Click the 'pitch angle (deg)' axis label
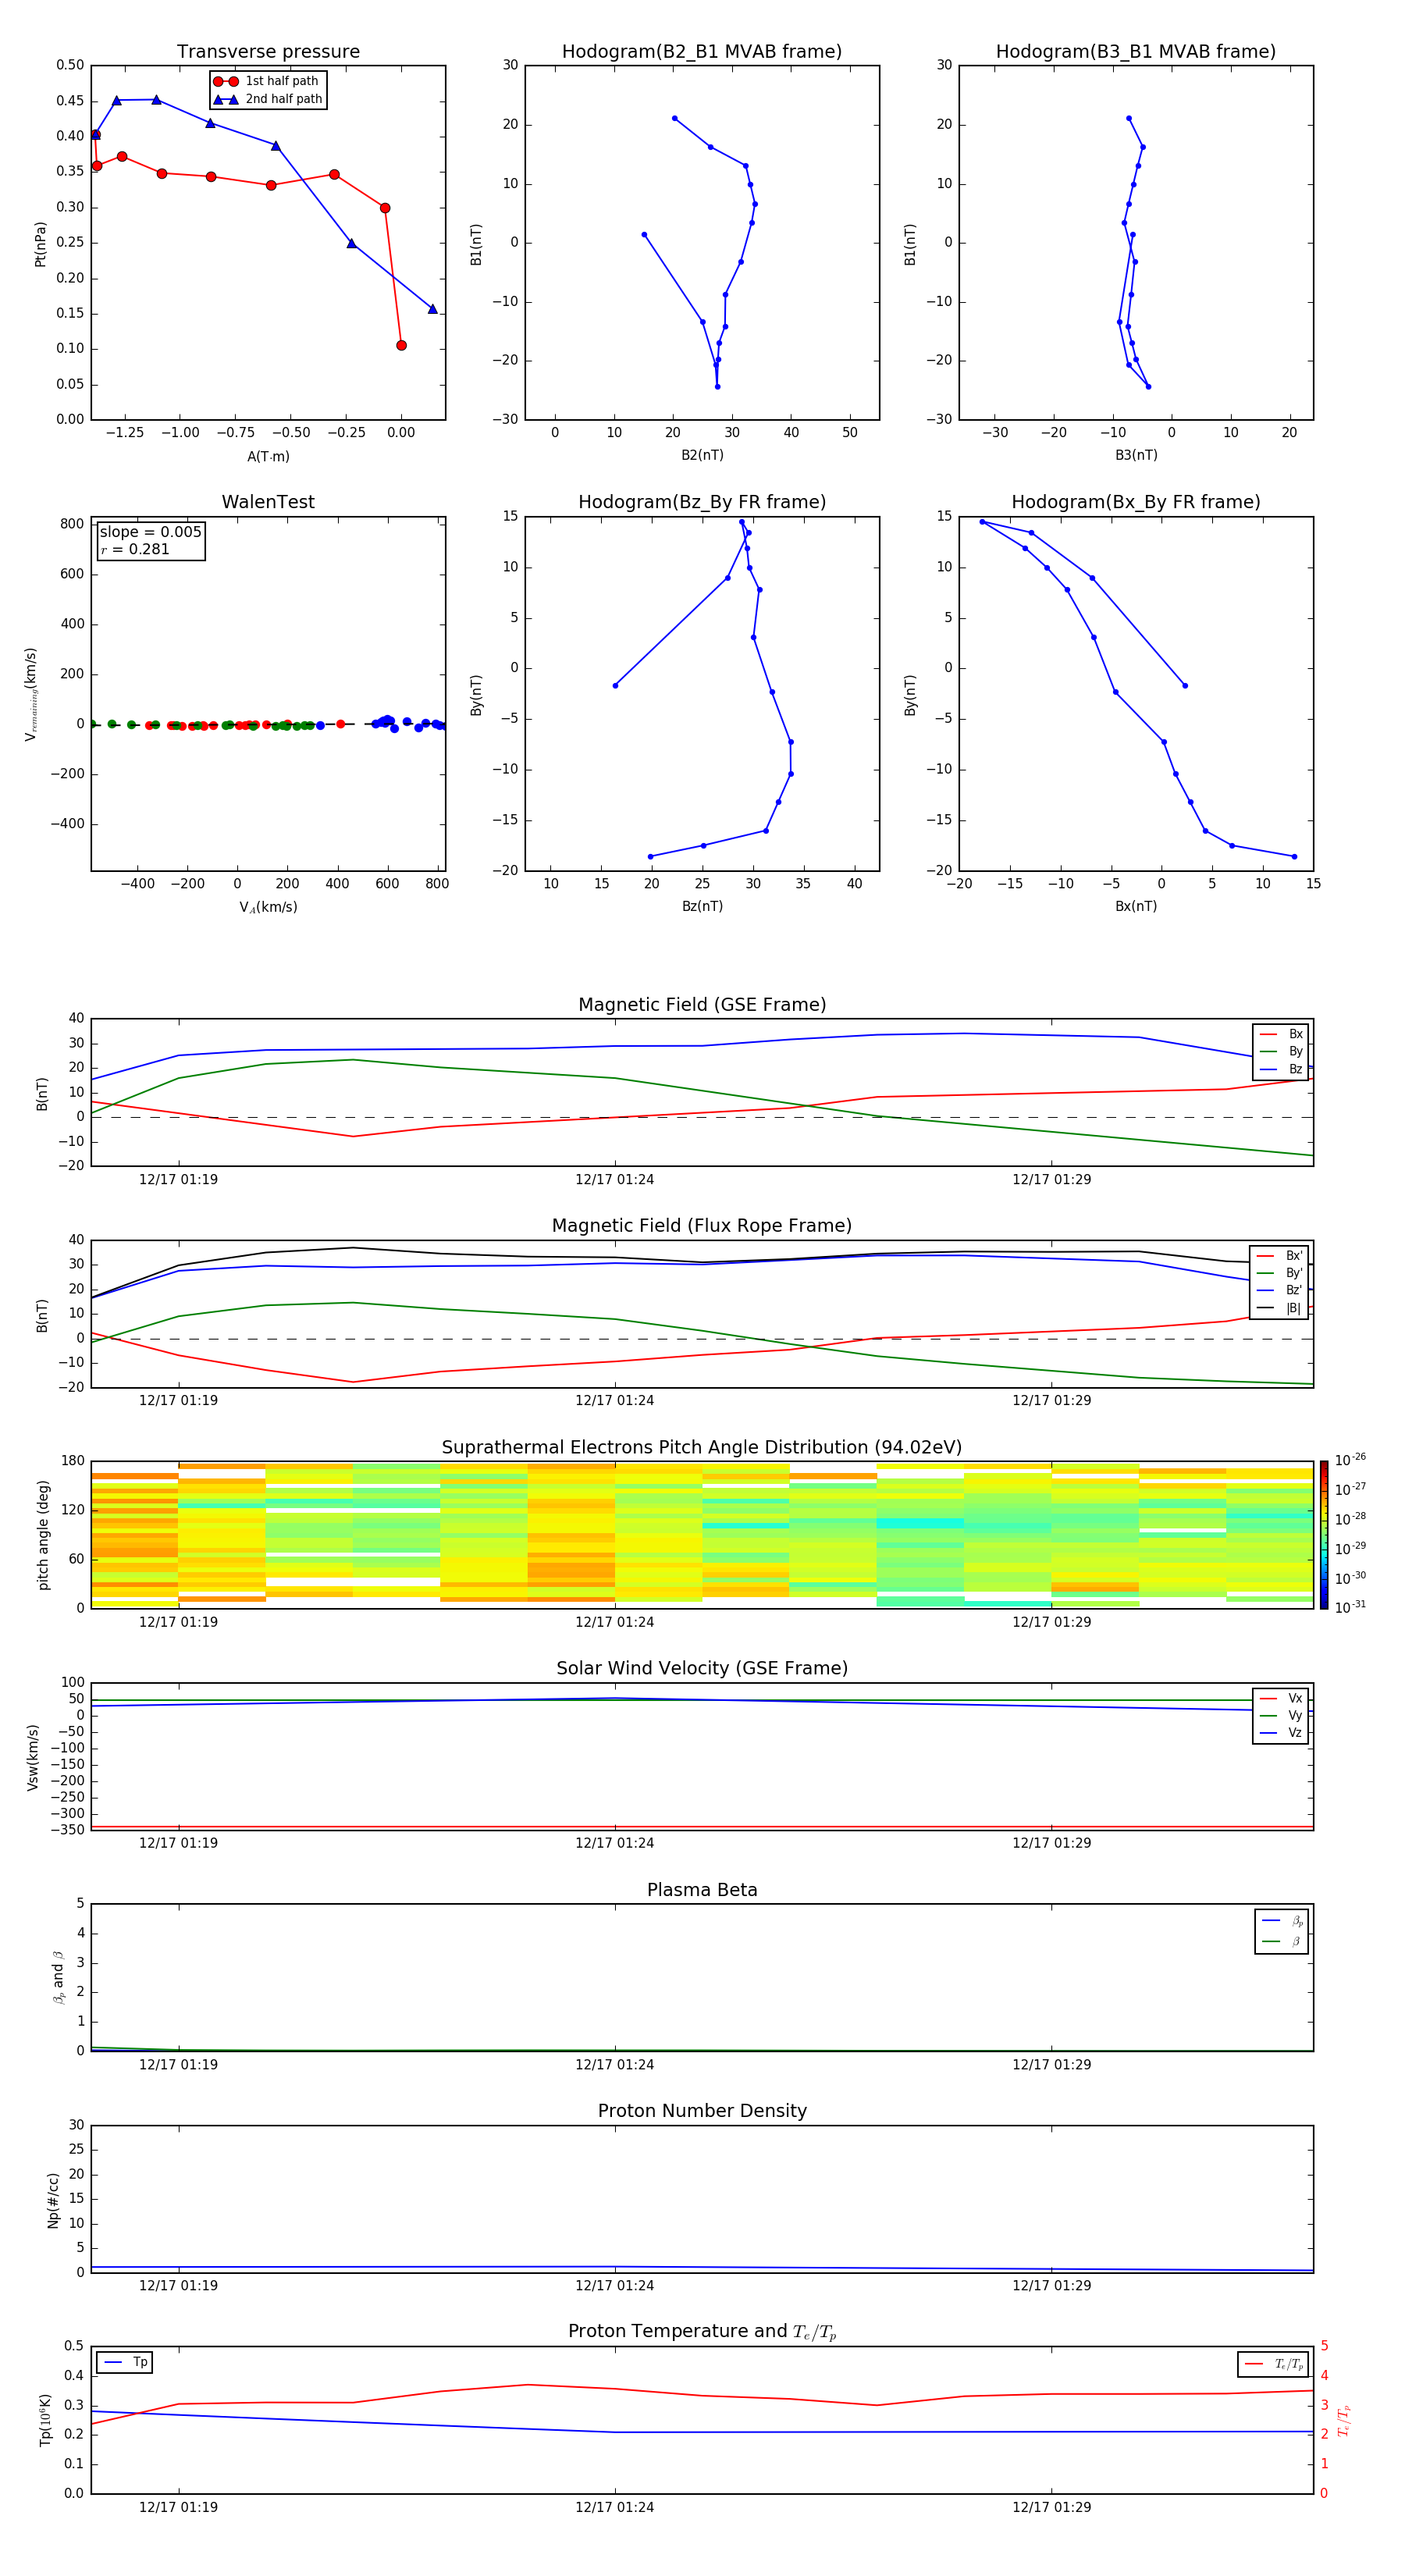This screenshot has width=1405, height=2576. coord(43,1535)
